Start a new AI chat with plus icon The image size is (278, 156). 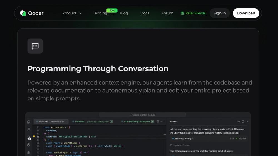point(239,121)
